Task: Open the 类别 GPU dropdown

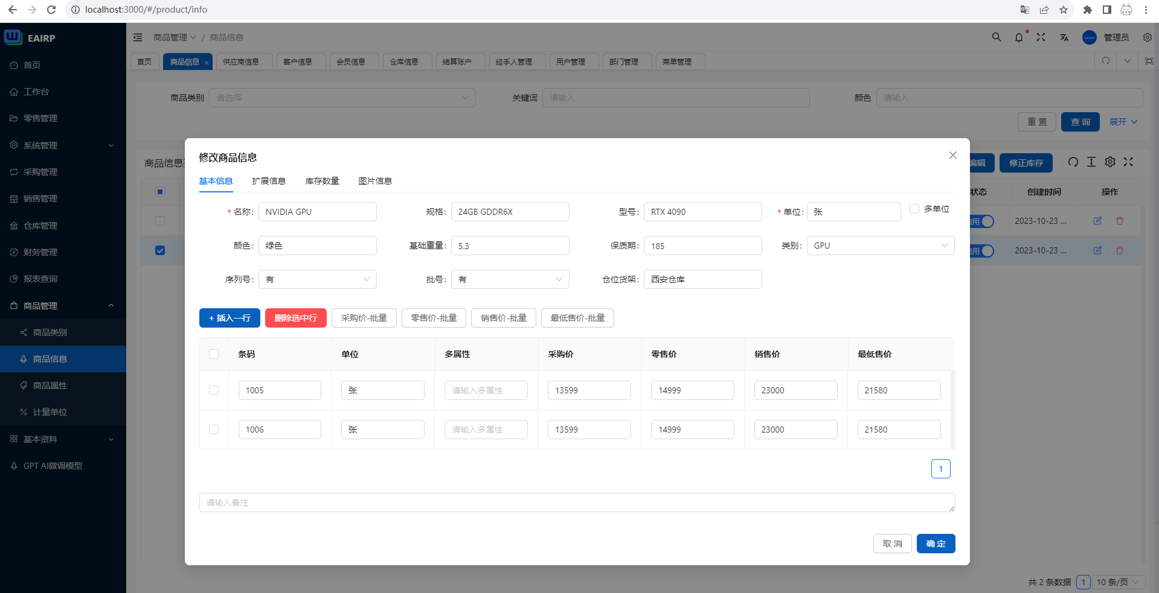Action: 880,246
